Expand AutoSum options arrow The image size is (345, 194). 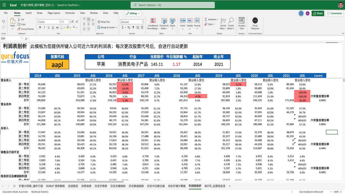(217, 19)
